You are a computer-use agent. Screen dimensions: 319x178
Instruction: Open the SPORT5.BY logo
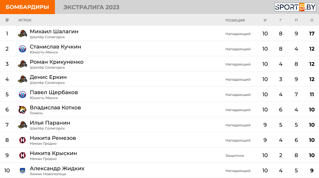coord(295,7)
